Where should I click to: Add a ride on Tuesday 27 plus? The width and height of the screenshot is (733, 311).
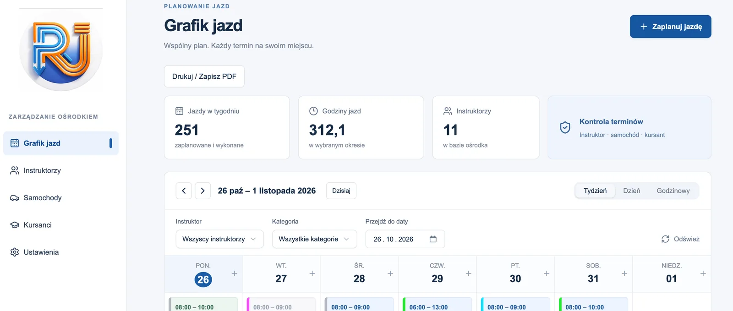[312, 273]
